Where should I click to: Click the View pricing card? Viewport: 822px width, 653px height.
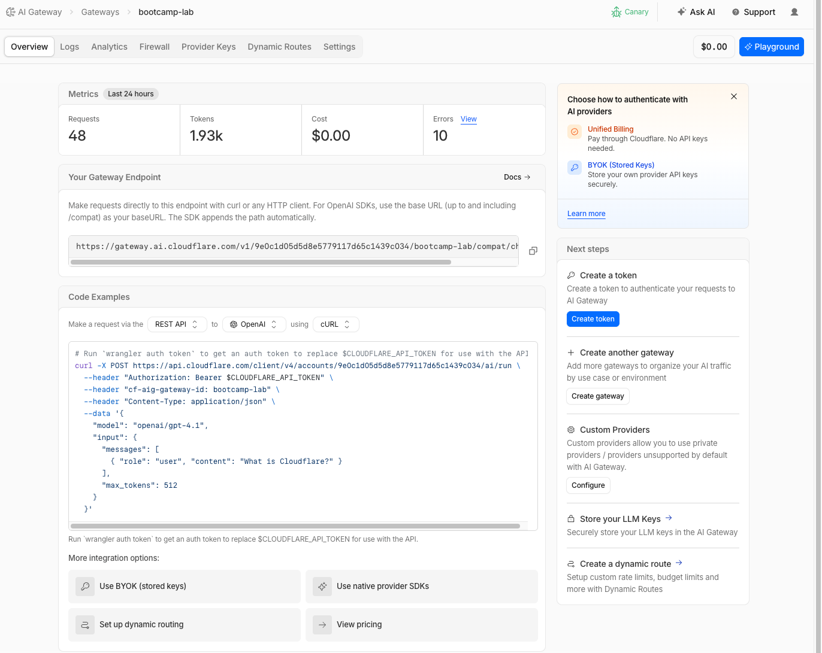422,625
